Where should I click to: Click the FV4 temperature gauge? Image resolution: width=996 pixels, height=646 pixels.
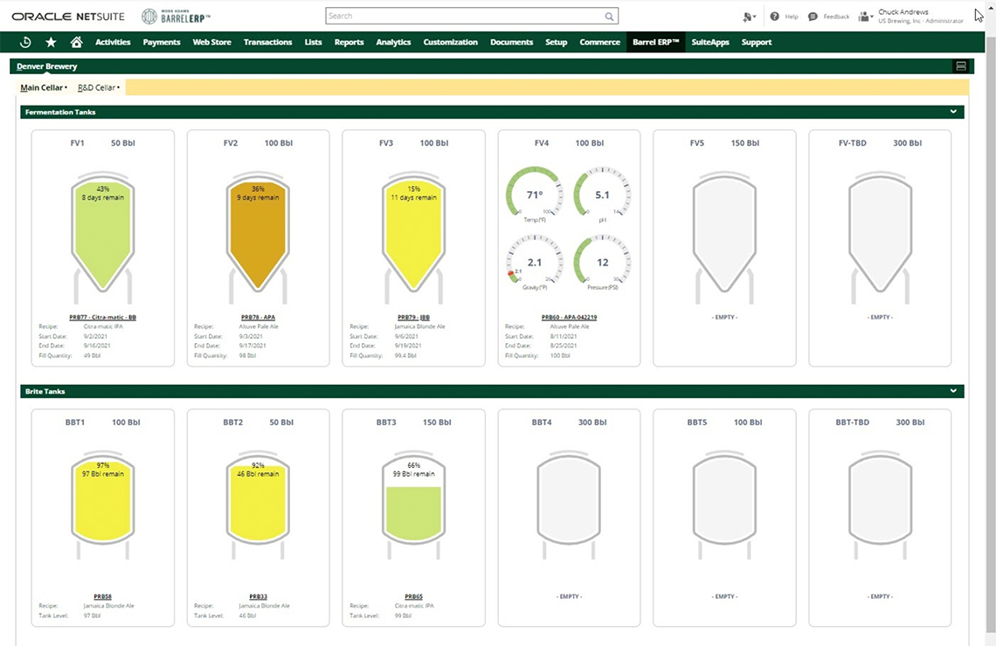point(534,193)
